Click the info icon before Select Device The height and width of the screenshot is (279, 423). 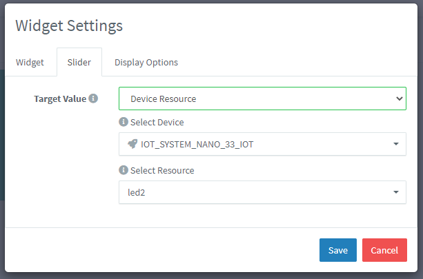coord(124,122)
